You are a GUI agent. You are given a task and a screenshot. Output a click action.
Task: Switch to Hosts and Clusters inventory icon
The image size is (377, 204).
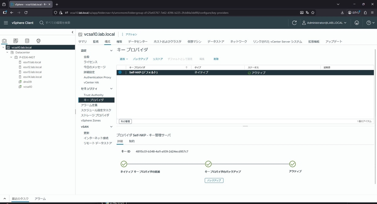point(4,41)
